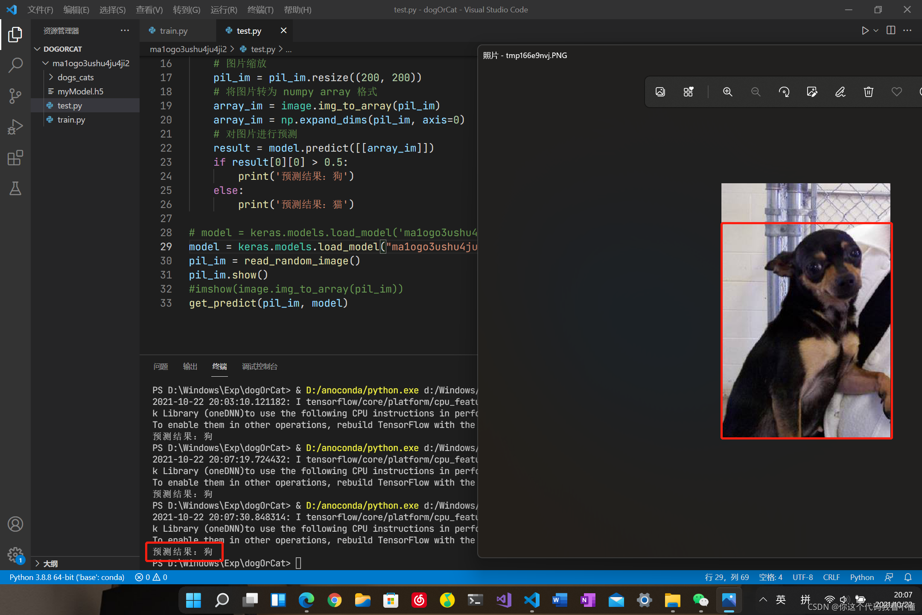Screen dimensions: 922x615
Task: Open the Testing flask view
Action: coord(15,188)
